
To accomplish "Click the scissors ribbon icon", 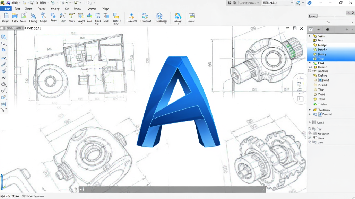I will pos(43,16).
